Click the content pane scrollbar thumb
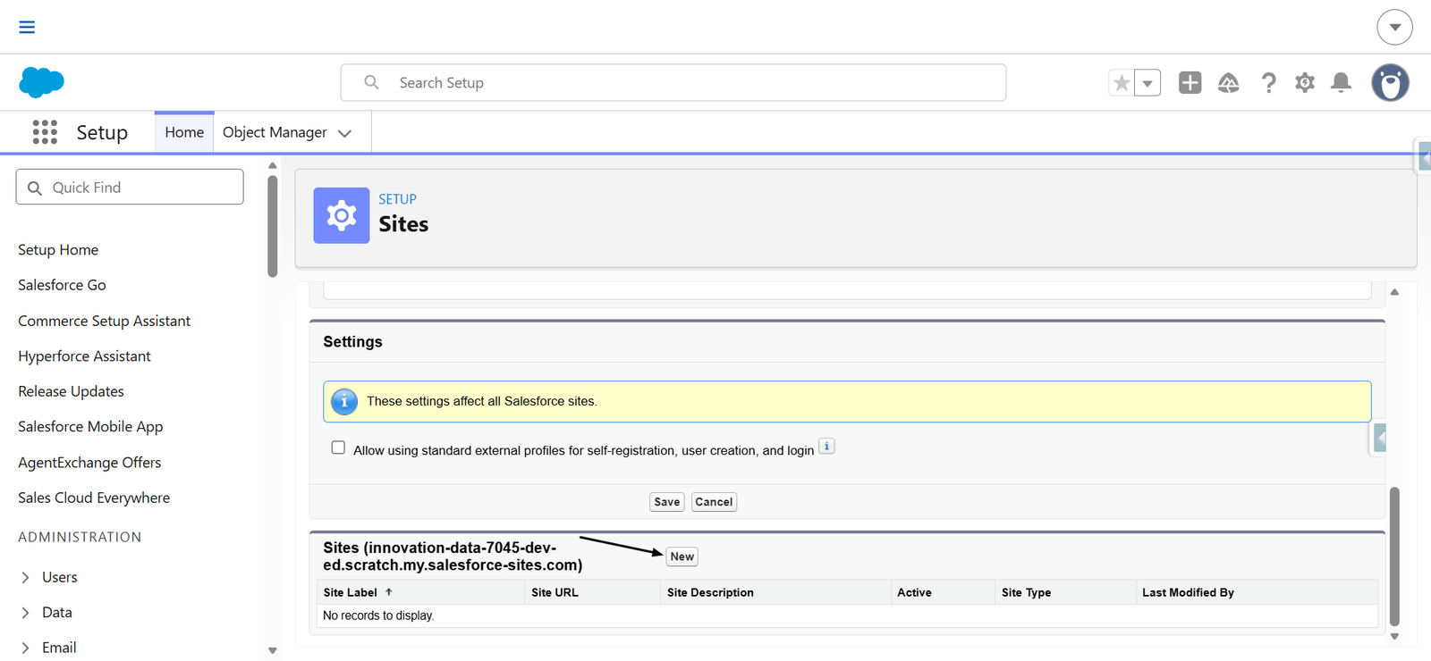Viewport: 1431px width, 661px height. click(x=1394, y=556)
